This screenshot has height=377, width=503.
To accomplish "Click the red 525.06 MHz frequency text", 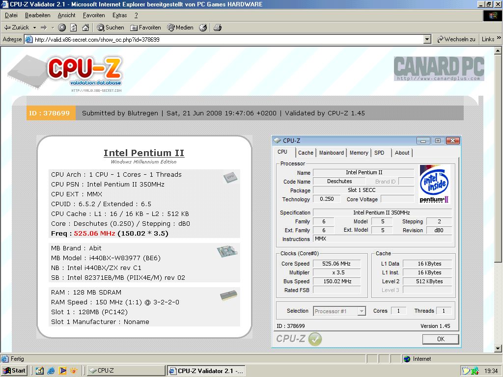I will (94, 233).
